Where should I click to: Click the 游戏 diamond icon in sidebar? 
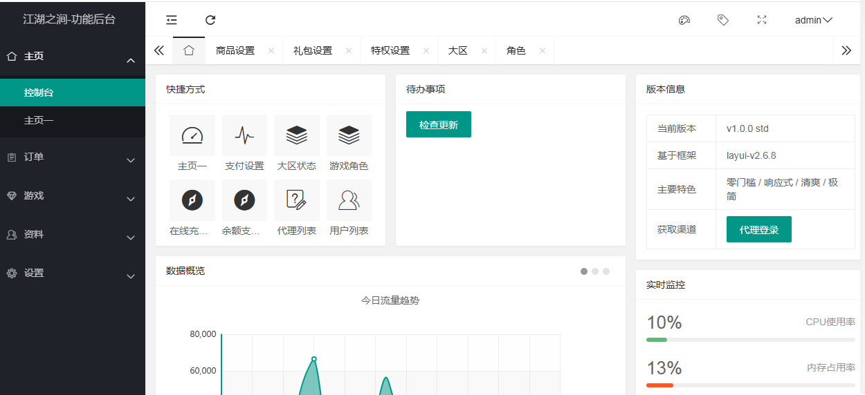[x=12, y=196]
